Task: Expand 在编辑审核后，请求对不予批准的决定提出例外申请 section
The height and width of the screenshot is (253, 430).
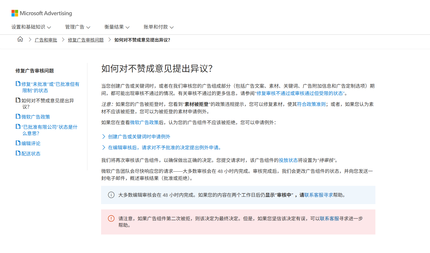Action: click(162, 148)
